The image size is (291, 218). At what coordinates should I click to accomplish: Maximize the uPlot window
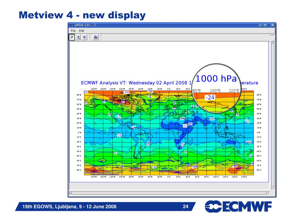265,25
